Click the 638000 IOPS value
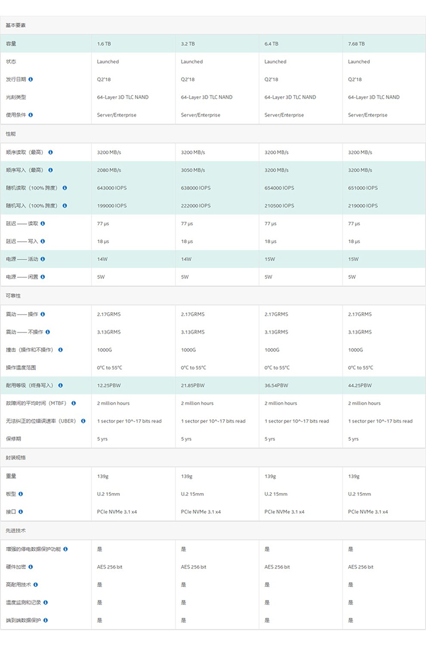 point(196,188)
